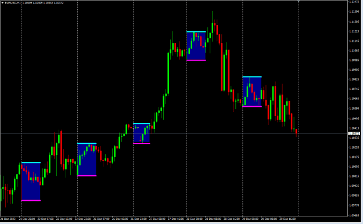Viewport: 363px width, 224px height.
Task: Click the 1.10015 price scale label
Action: (354, 176)
